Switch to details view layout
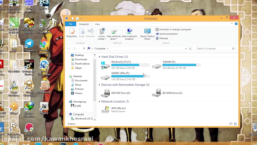 (x=231, y=124)
